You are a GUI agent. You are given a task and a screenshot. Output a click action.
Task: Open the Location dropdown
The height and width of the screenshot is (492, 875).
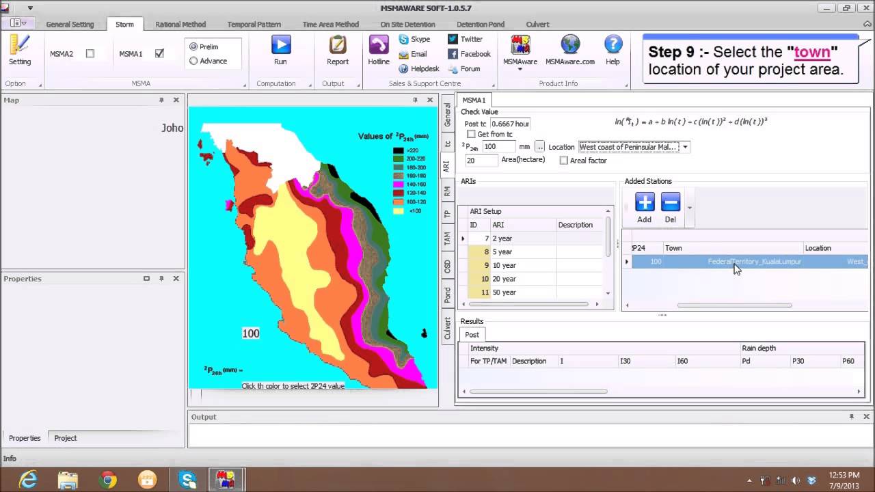click(685, 147)
